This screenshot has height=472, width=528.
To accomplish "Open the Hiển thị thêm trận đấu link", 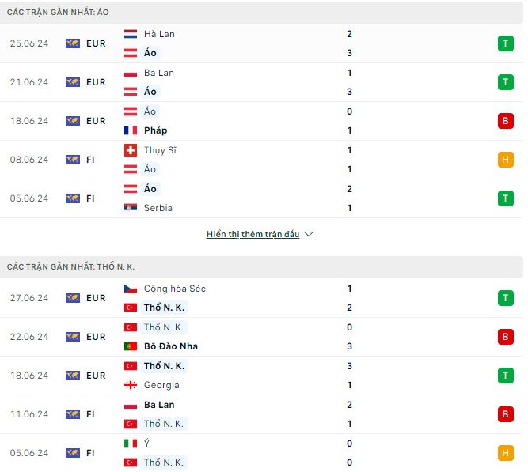I will click(253, 234).
